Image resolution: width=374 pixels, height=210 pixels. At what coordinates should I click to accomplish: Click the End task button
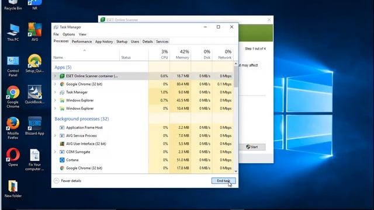(223, 181)
